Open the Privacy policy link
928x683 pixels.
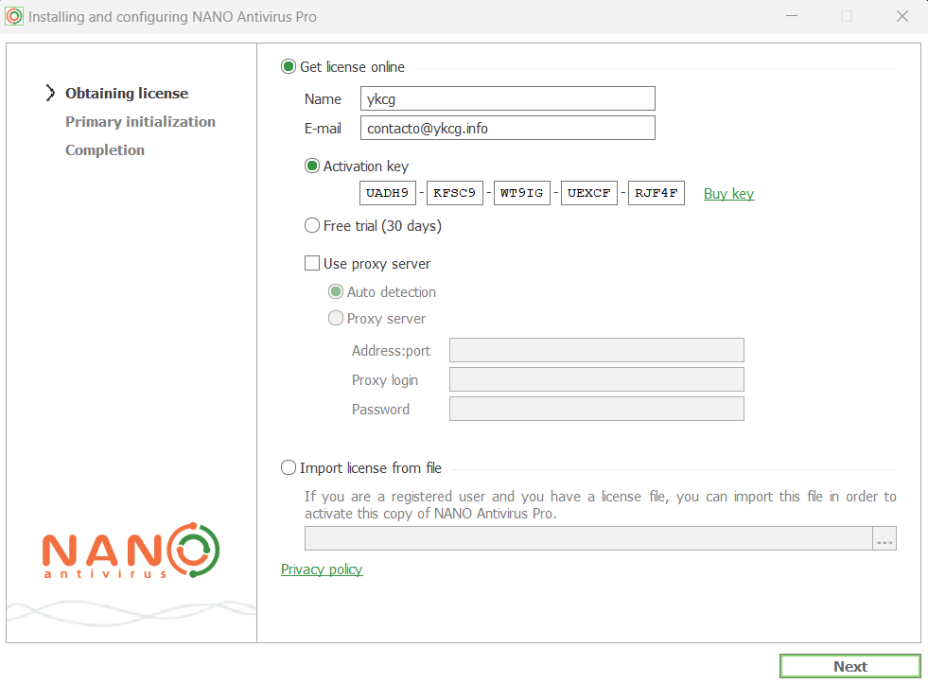pos(322,569)
